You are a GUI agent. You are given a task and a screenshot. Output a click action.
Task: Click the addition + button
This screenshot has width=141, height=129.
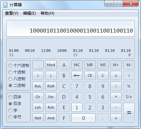pyautogui.click(x=116, y=118)
